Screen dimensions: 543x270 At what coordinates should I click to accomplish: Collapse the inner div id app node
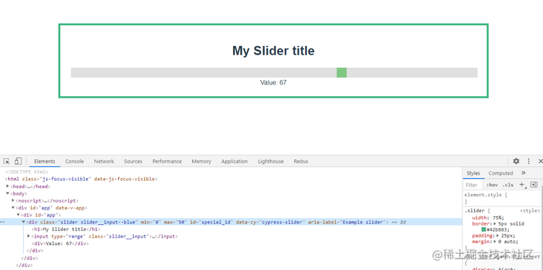[19, 215]
